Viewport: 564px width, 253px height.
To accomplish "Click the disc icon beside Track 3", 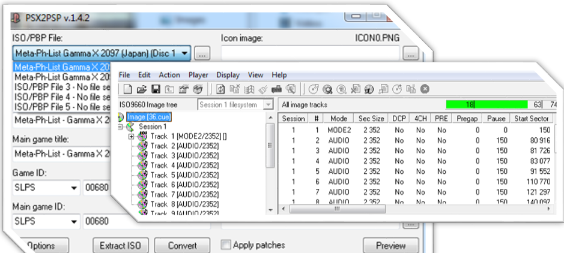I will (143, 155).
